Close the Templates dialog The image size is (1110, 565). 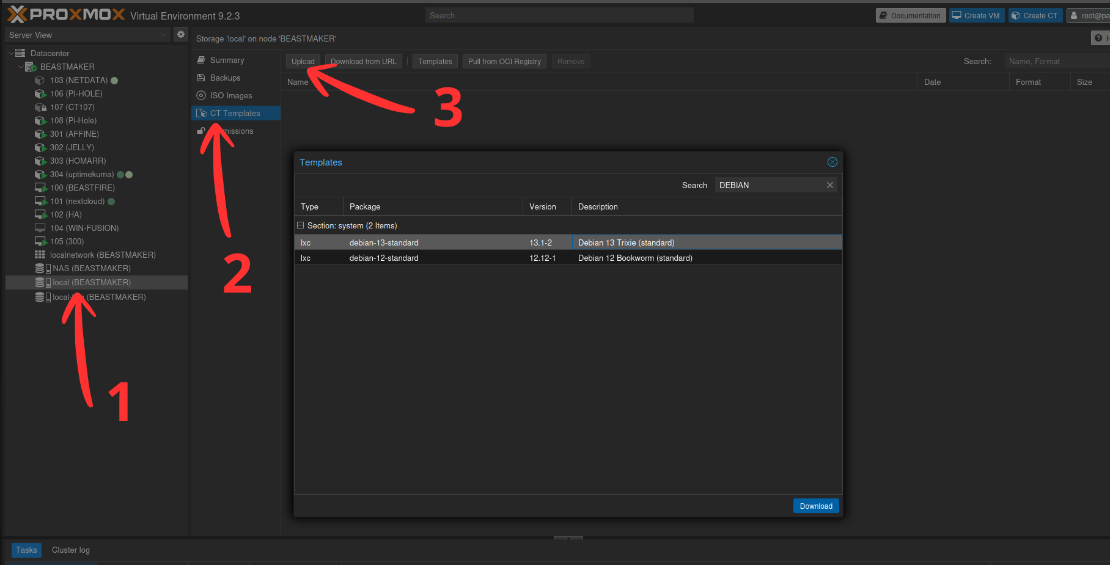pos(832,162)
